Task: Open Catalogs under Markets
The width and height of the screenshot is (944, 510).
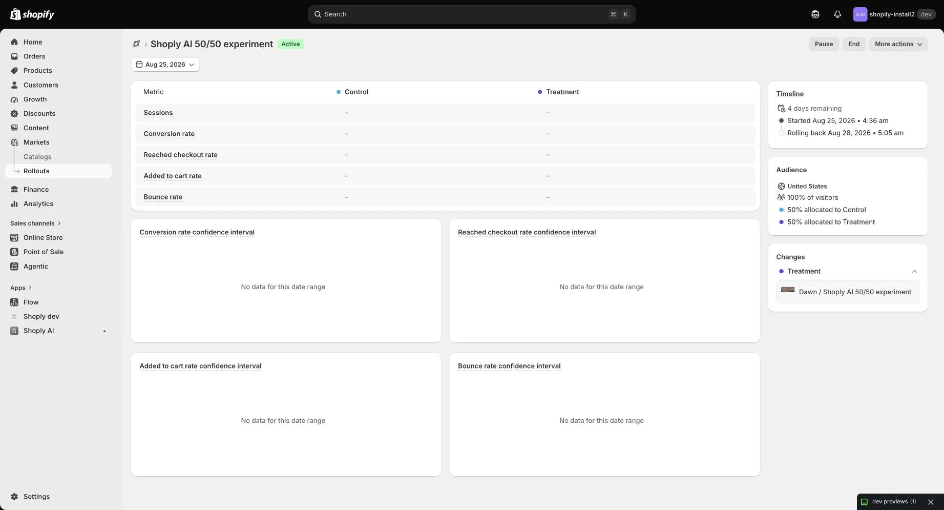Action: (x=37, y=157)
